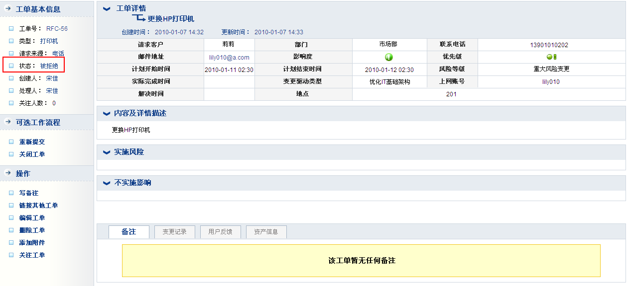Screen dimensions: 628x286
Task: Click the green impact level indicator icon
Action: 389,57
